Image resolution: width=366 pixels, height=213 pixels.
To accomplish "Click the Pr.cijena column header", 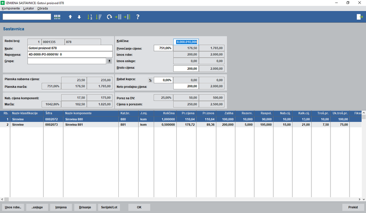I will point(186,113).
